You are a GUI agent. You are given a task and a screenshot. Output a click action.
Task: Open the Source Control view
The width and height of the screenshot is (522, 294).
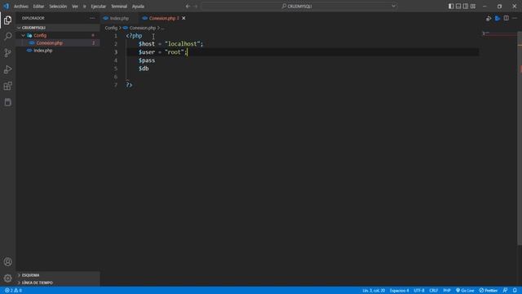click(x=7, y=52)
